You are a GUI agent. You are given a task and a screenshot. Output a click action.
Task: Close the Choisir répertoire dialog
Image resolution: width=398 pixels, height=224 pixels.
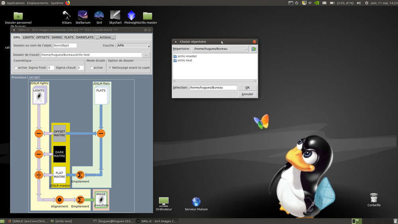click(x=254, y=42)
